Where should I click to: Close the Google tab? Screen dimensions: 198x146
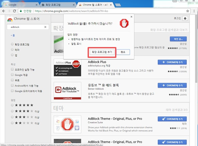coord(37,5)
